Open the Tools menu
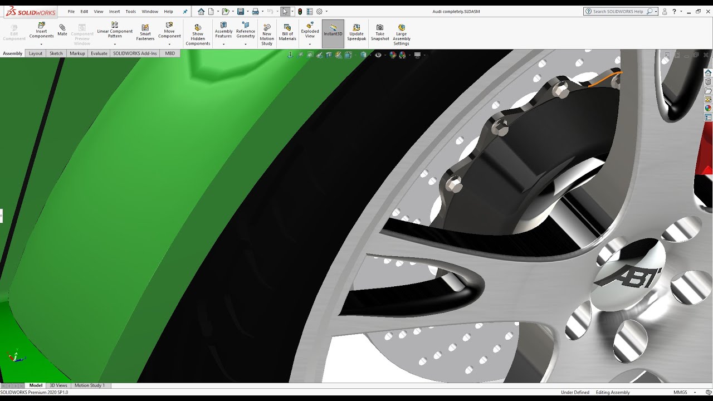The height and width of the screenshot is (401, 713). tap(130, 11)
